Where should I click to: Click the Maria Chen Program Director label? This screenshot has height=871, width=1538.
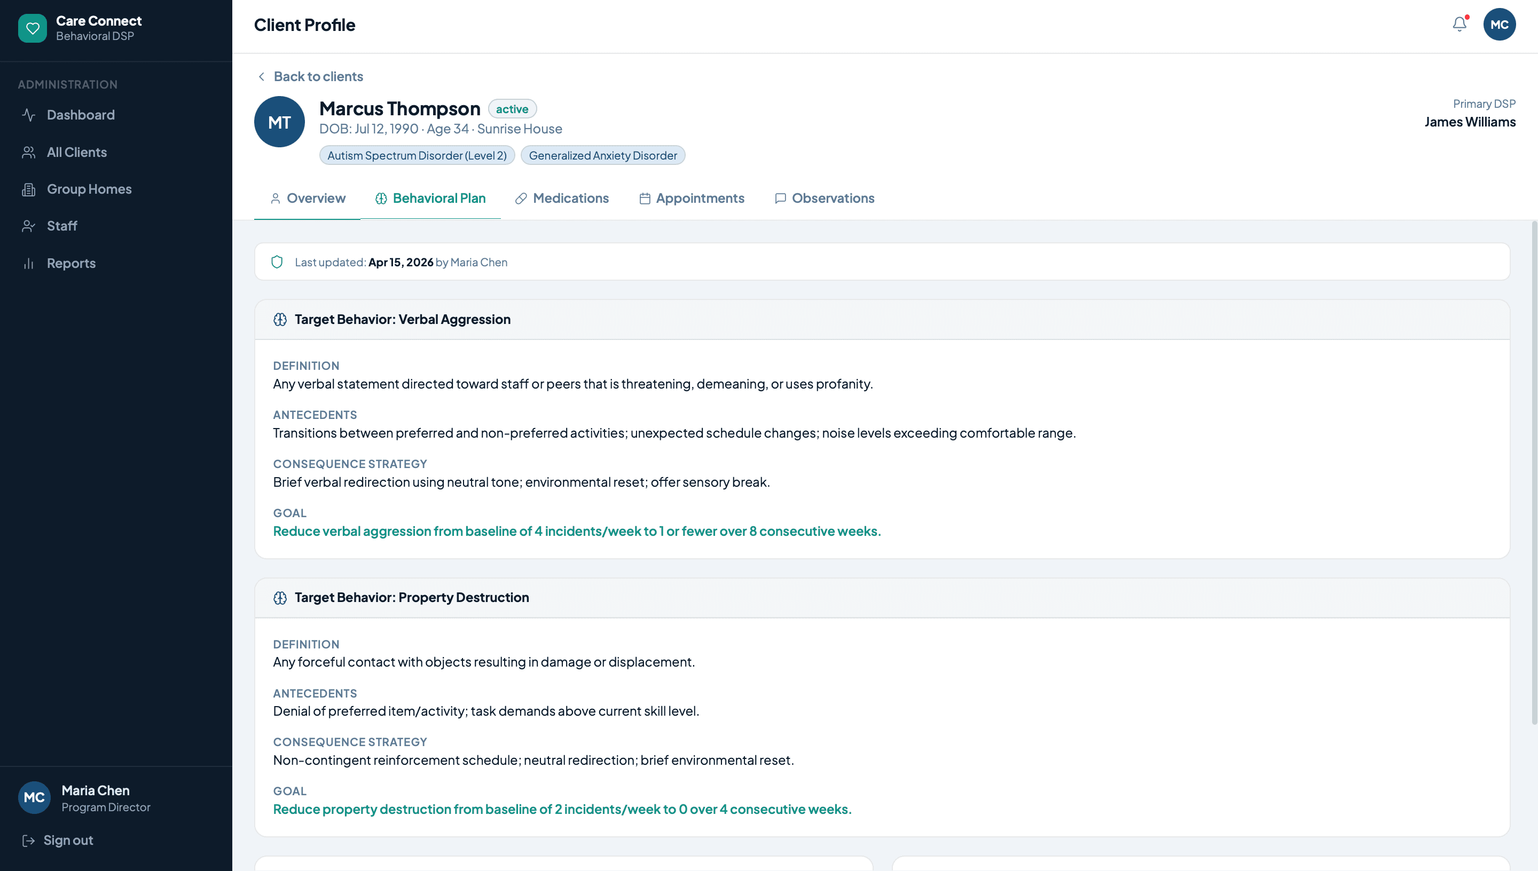pos(106,798)
